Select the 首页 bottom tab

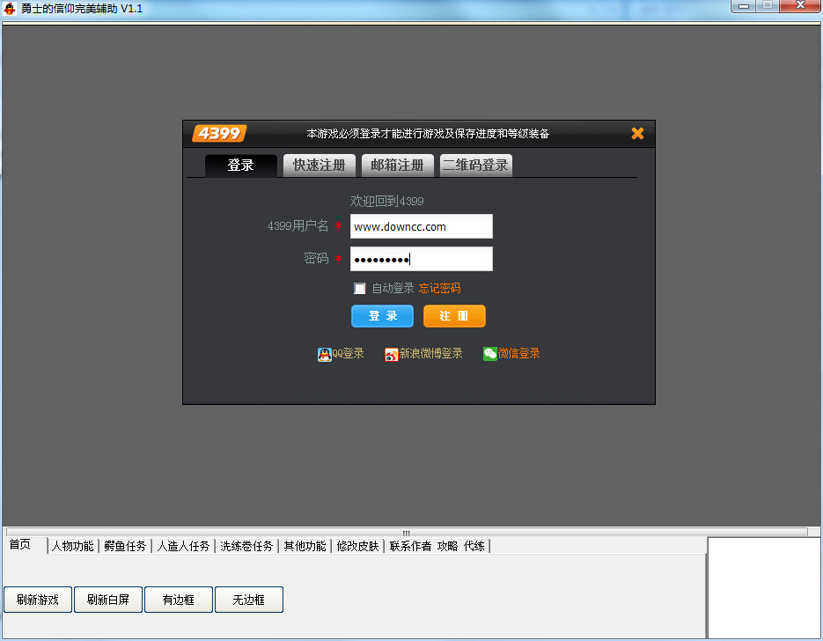tap(20, 544)
